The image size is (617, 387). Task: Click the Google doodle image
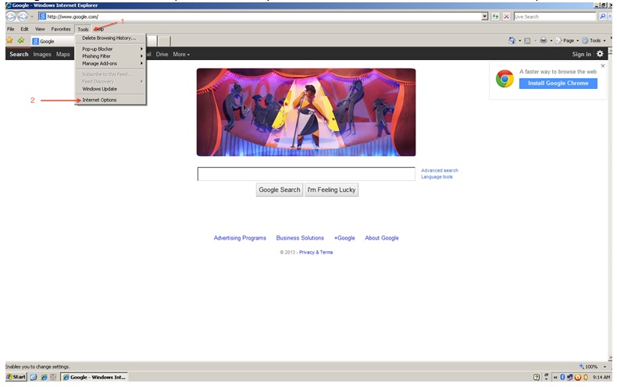click(x=306, y=112)
